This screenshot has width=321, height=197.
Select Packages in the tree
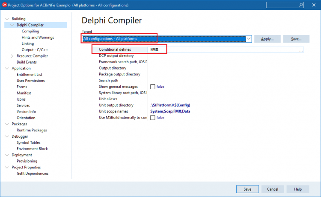click(19, 124)
